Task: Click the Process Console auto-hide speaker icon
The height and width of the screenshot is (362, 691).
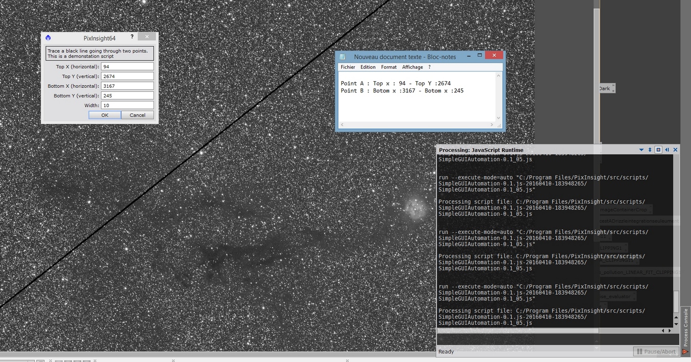Action: [x=667, y=150]
